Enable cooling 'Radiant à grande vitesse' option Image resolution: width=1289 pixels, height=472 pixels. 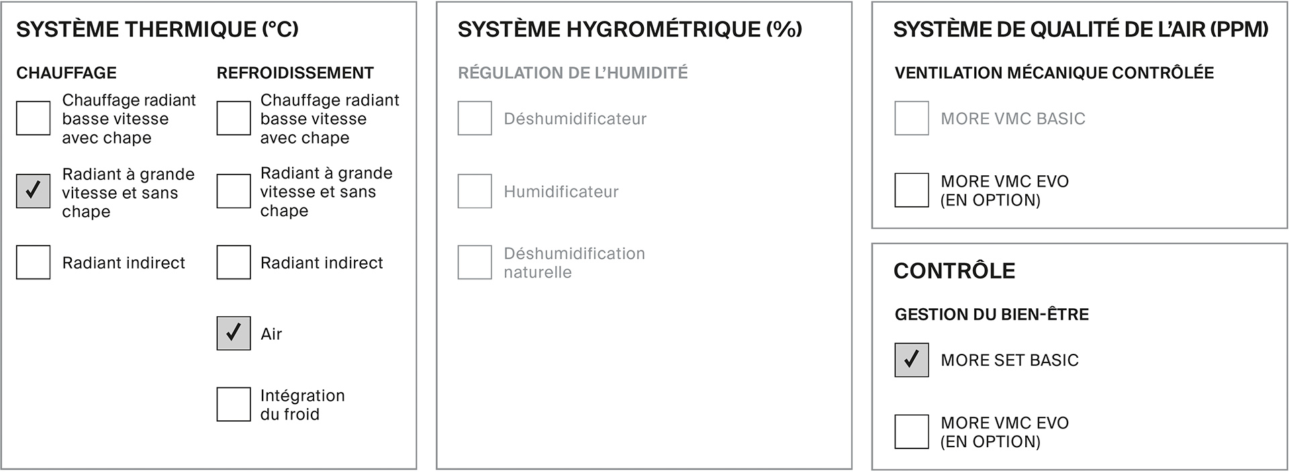pos(234,191)
